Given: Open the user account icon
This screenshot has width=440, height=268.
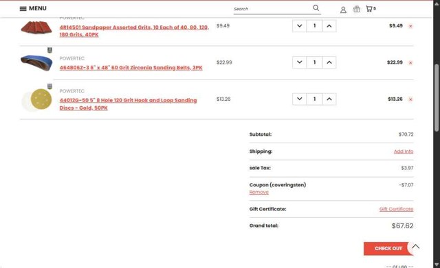Looking at the screenshot, I should coord(343,10).
